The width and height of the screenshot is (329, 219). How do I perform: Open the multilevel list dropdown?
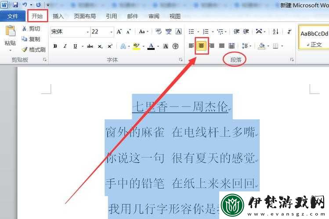[x=221, y=32]
